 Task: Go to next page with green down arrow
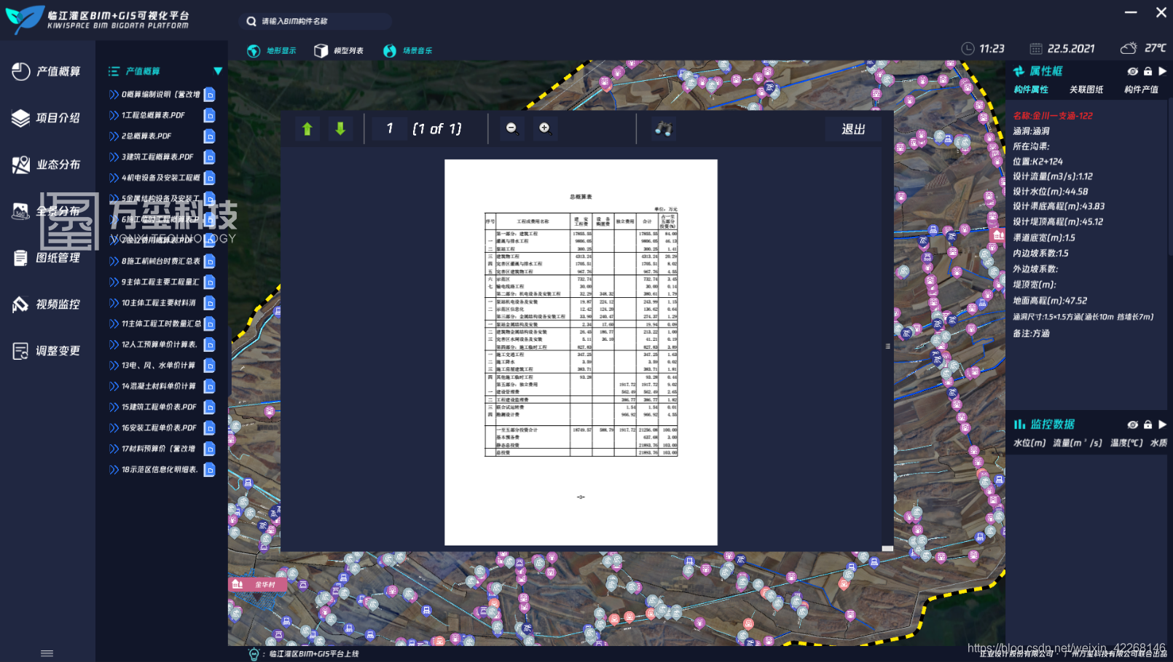[x=340, y=129]
